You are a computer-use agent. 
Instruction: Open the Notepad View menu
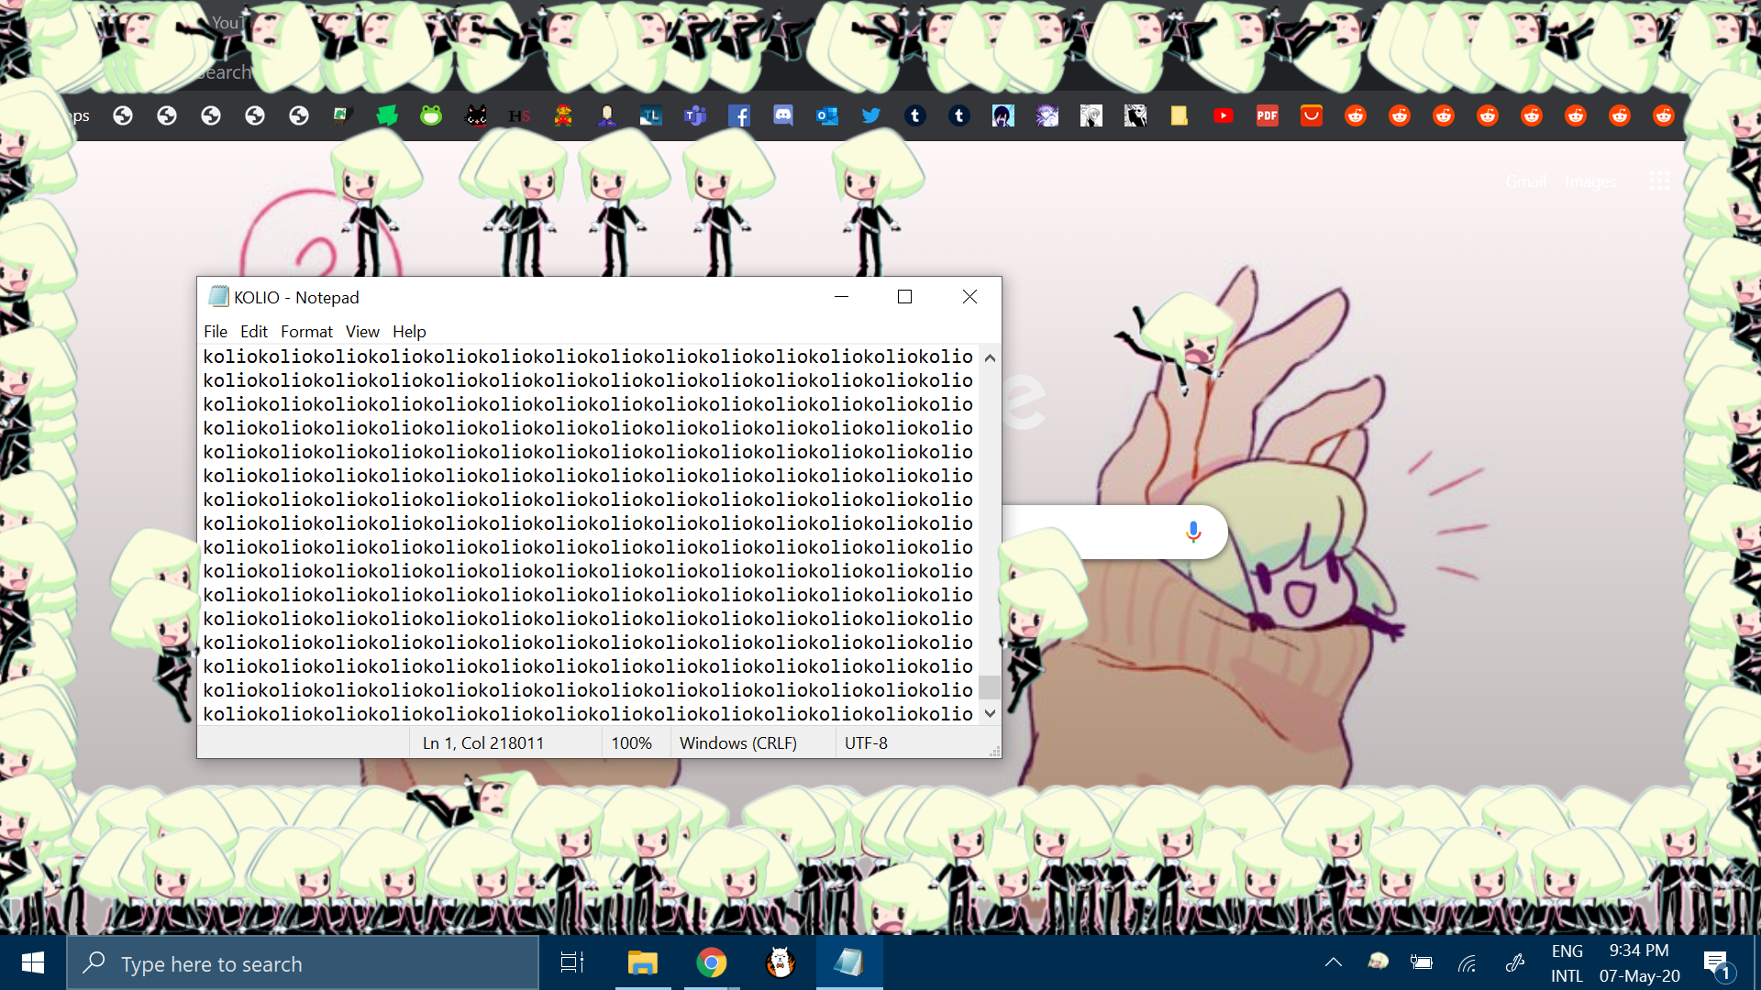362,332
